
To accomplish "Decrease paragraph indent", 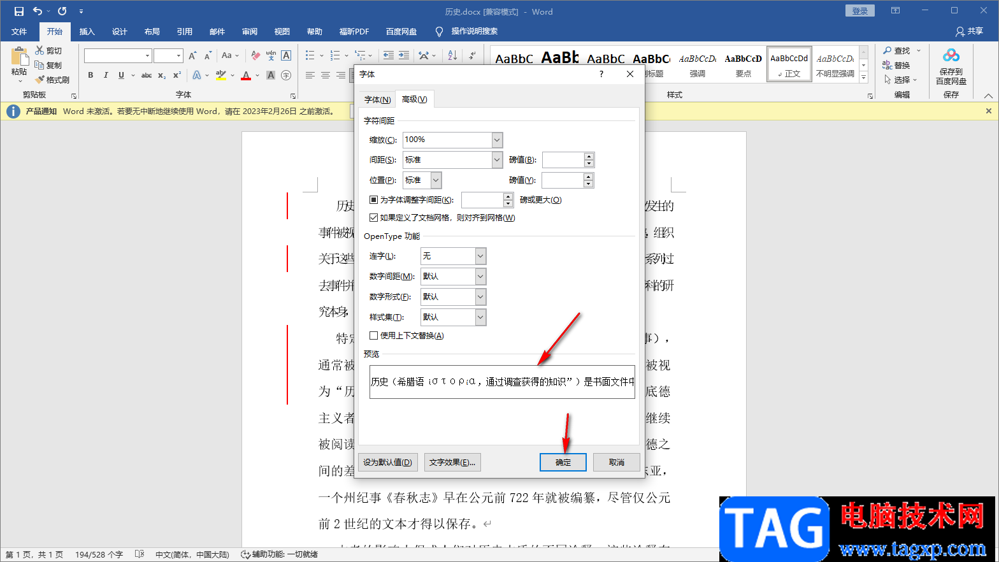I will [389, 55].
